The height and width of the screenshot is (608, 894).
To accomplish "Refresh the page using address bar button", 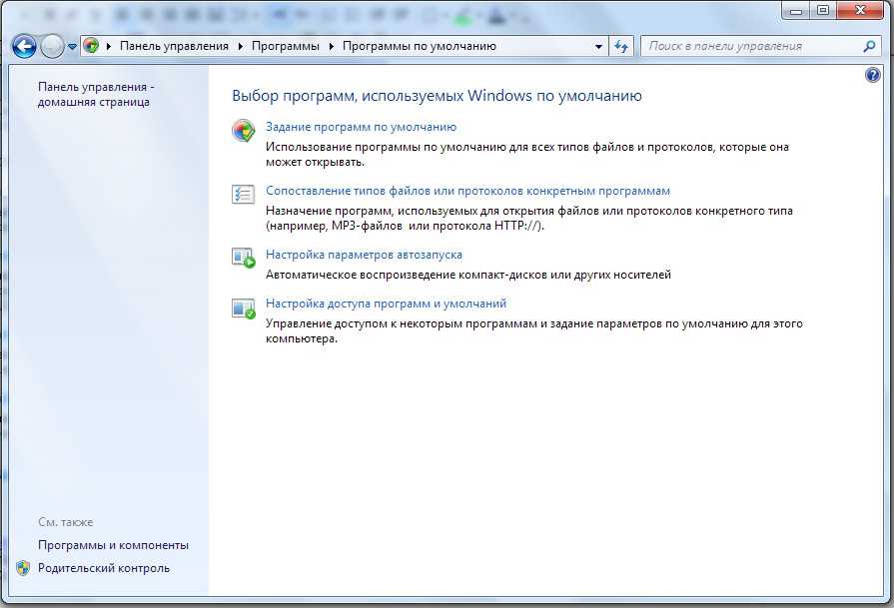I will 622,46.
